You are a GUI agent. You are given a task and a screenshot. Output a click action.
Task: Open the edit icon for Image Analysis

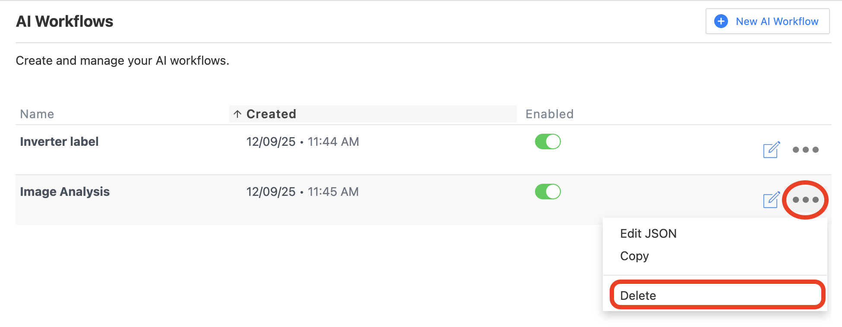pos(771,200)
